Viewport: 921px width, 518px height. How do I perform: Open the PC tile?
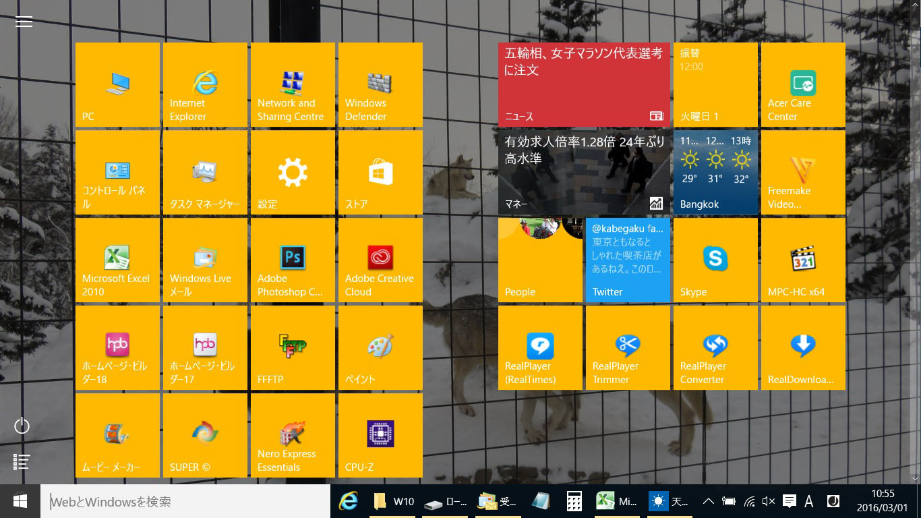pyautogui.click(x=117, y=84)
